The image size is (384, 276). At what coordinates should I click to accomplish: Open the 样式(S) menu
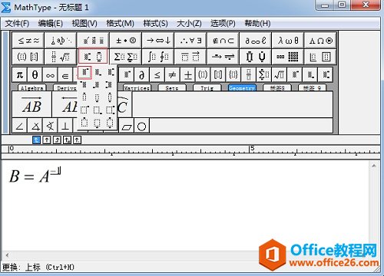tap(155, 24)
